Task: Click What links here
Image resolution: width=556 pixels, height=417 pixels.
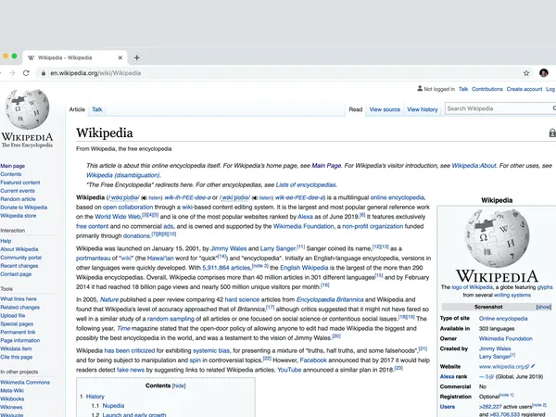Action: click(19, 299)
